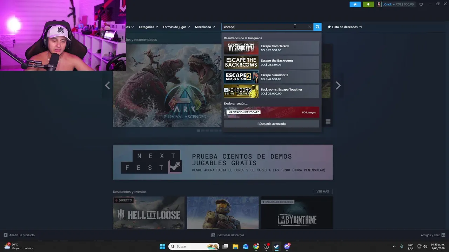Click Añadir un producto
Image resolution: width=449 pixels, height=252 pixels.
pos(19,235)
